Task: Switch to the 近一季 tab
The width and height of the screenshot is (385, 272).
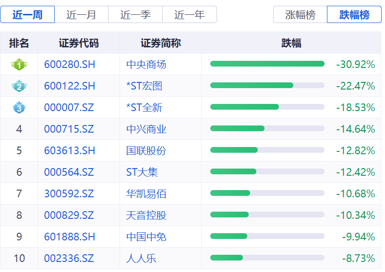Action: point(135,15)
